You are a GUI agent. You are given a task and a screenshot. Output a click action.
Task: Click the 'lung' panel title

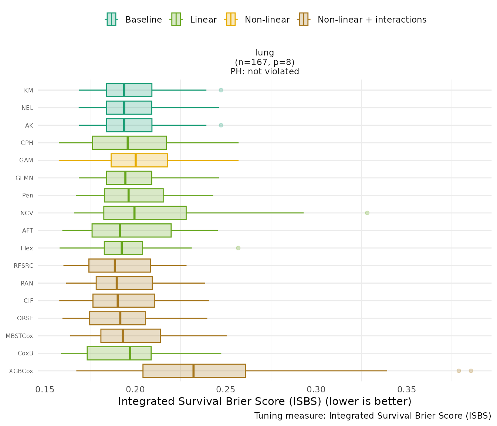[265, 53]
